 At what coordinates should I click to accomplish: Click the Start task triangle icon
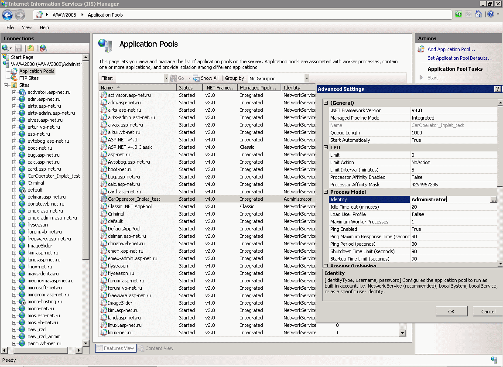point(421,77)
